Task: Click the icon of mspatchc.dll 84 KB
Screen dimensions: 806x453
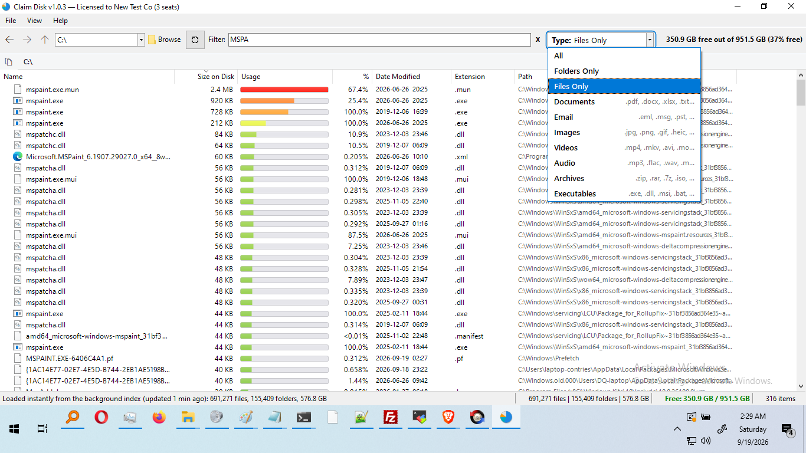Action: tap(18, 134)
